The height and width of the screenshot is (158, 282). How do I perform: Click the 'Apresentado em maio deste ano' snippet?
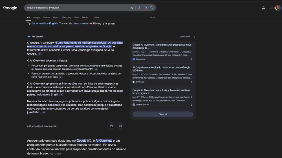coord(76,147)
